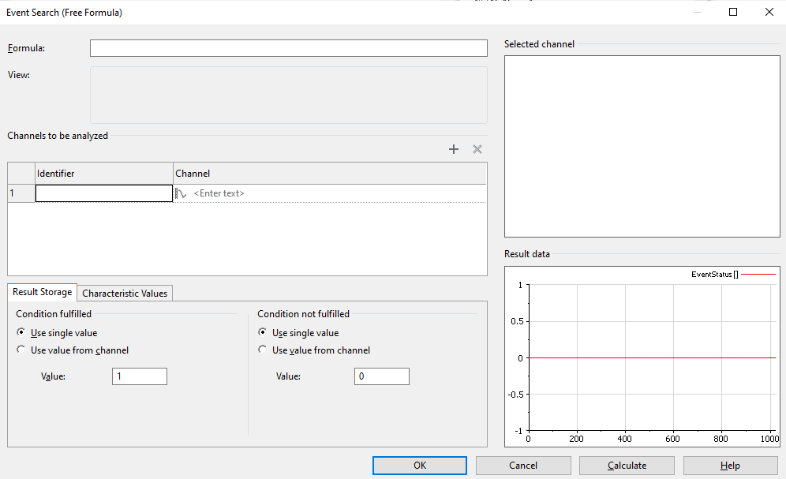The height and width of the screenshot is (479, 786).
Task: Select 'Use single value' under Condition not fulfilled
Action: (x=263, y=333)
